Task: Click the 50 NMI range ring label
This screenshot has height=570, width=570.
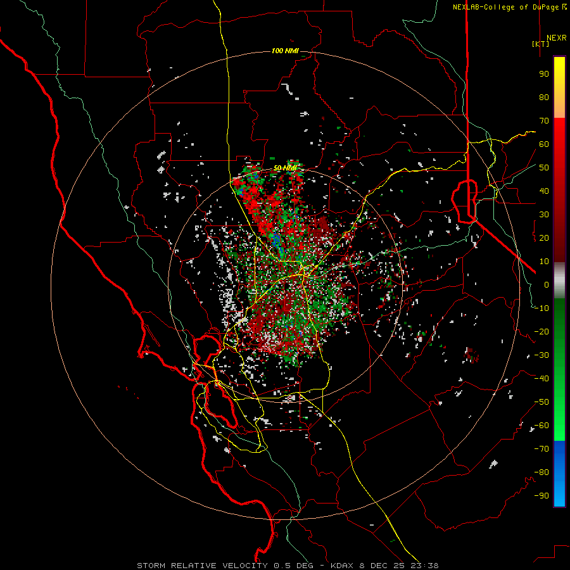Action: tap(285, 168)
